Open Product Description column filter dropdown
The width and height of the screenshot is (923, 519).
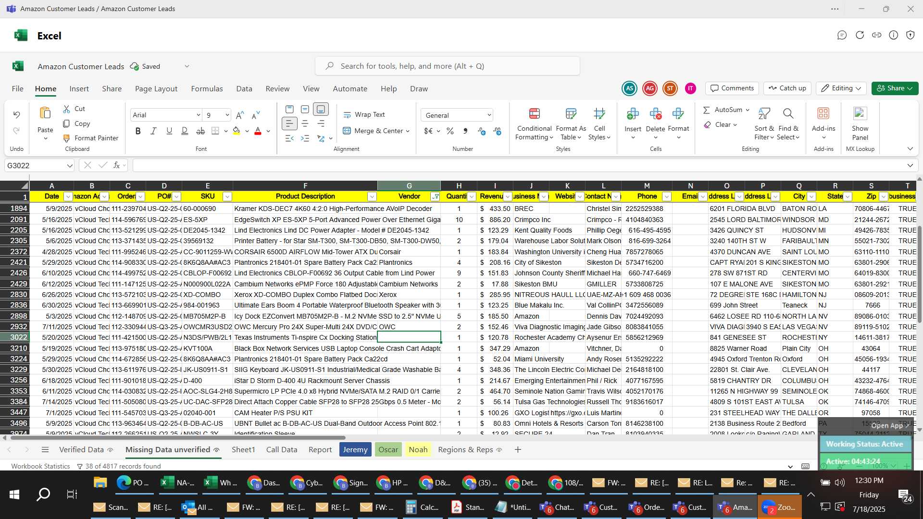[x=372, y=197]
